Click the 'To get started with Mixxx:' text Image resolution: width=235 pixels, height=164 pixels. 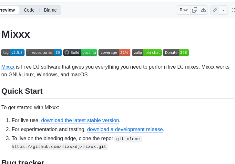point(30,107)
